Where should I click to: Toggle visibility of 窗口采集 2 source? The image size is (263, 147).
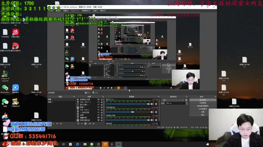click(98, 105)
